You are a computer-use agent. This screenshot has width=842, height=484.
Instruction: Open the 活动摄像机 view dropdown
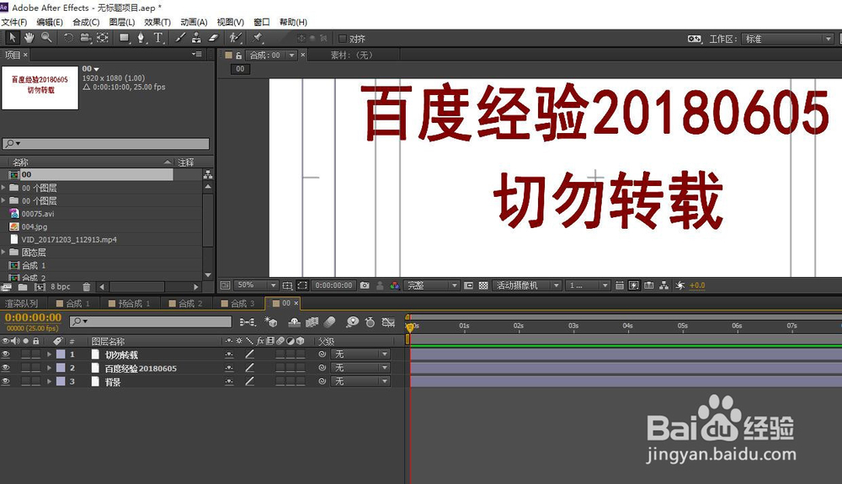527,285
